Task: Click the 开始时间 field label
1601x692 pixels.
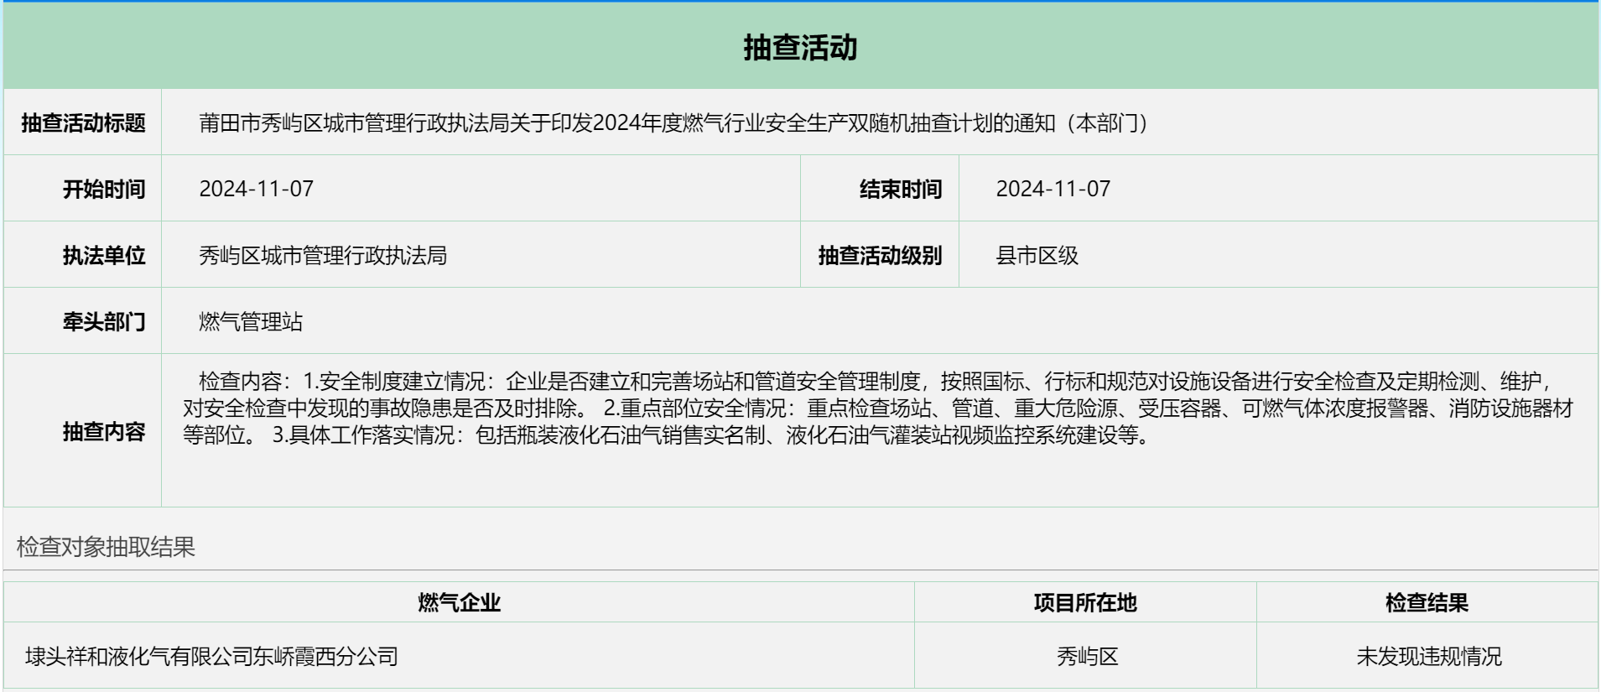Action: pos(104,190)
